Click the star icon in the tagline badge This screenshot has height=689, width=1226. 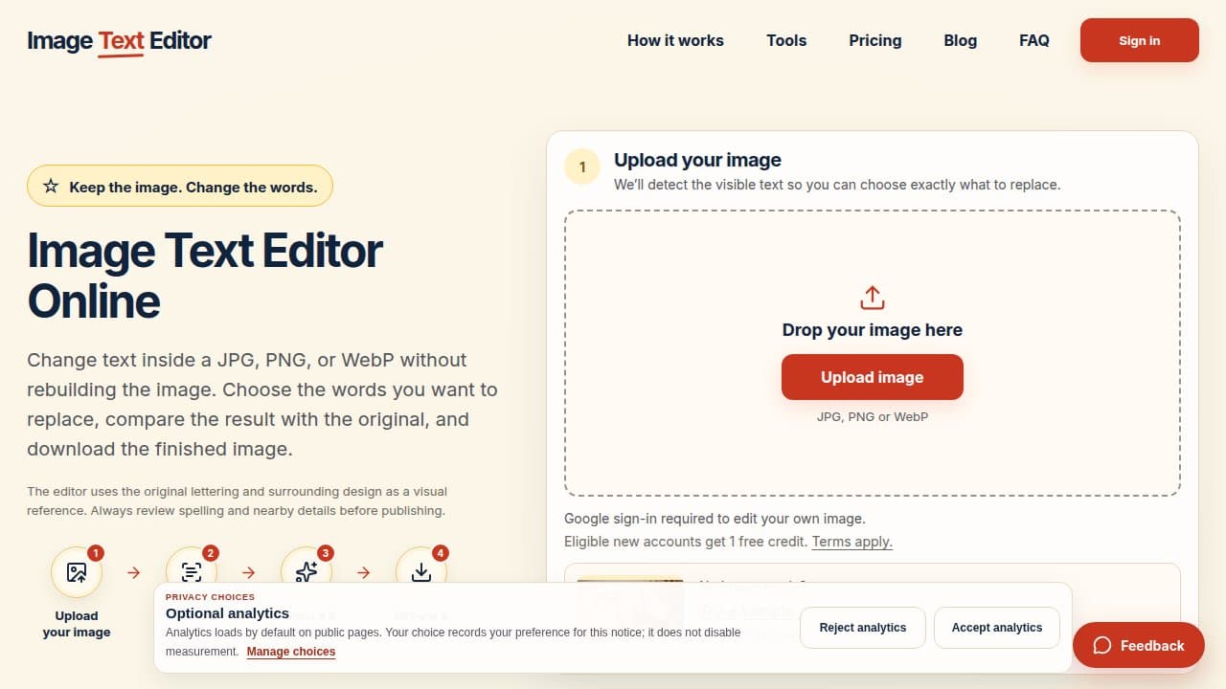[51, 187]
